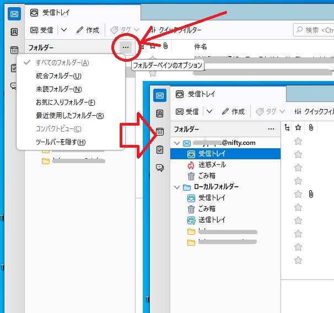Collapse the nifty.com account in the folder tree
334x313 pixels.
(176, 143)
